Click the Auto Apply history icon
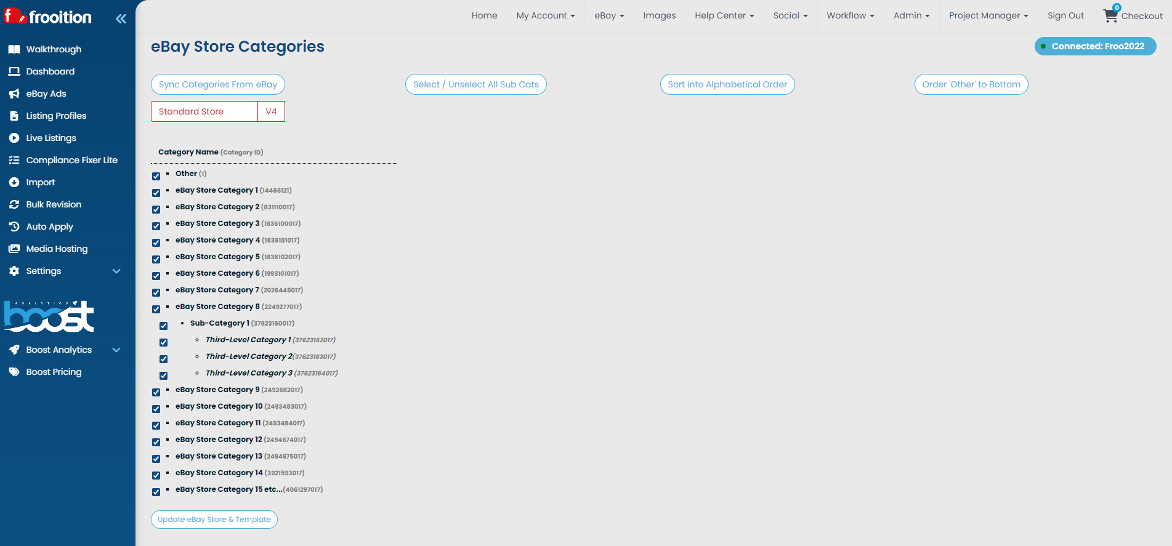The height and width of the screenshot is (546, 1172). tap(14, 227)
